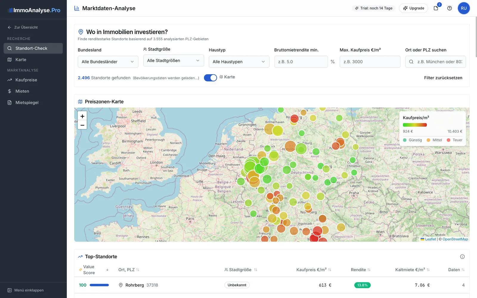Sort by Stadtgröße column
The image size is (477, 298).
click(241, 270)
